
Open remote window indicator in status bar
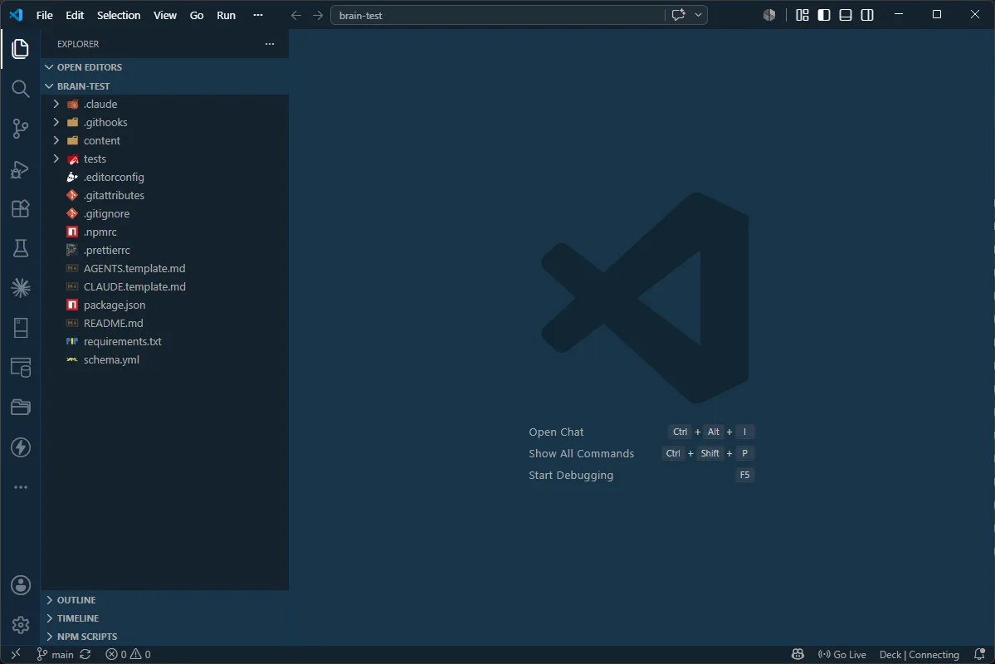[16, 655]
